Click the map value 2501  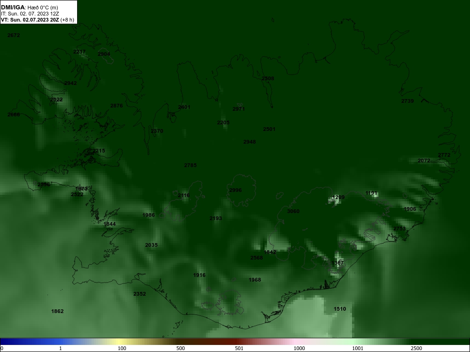[269, 130]
